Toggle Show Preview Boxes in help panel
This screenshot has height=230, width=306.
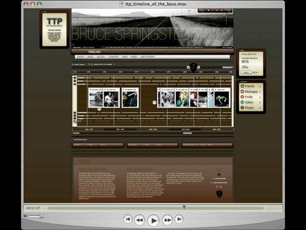[212, 183]
